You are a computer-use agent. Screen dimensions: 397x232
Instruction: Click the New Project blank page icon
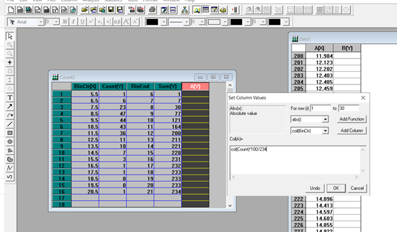coord(11,10)
